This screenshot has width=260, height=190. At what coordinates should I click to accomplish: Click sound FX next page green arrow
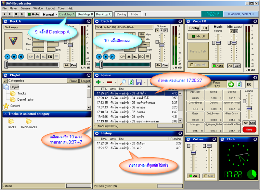click(231, 84)
